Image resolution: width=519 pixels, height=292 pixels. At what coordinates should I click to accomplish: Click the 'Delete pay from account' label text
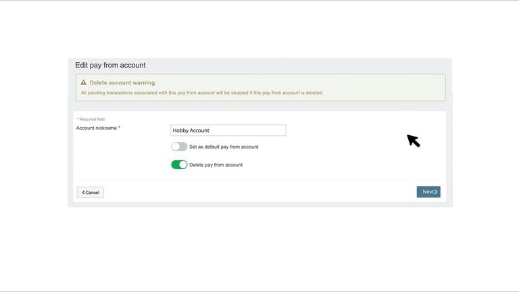coord(216,165)
